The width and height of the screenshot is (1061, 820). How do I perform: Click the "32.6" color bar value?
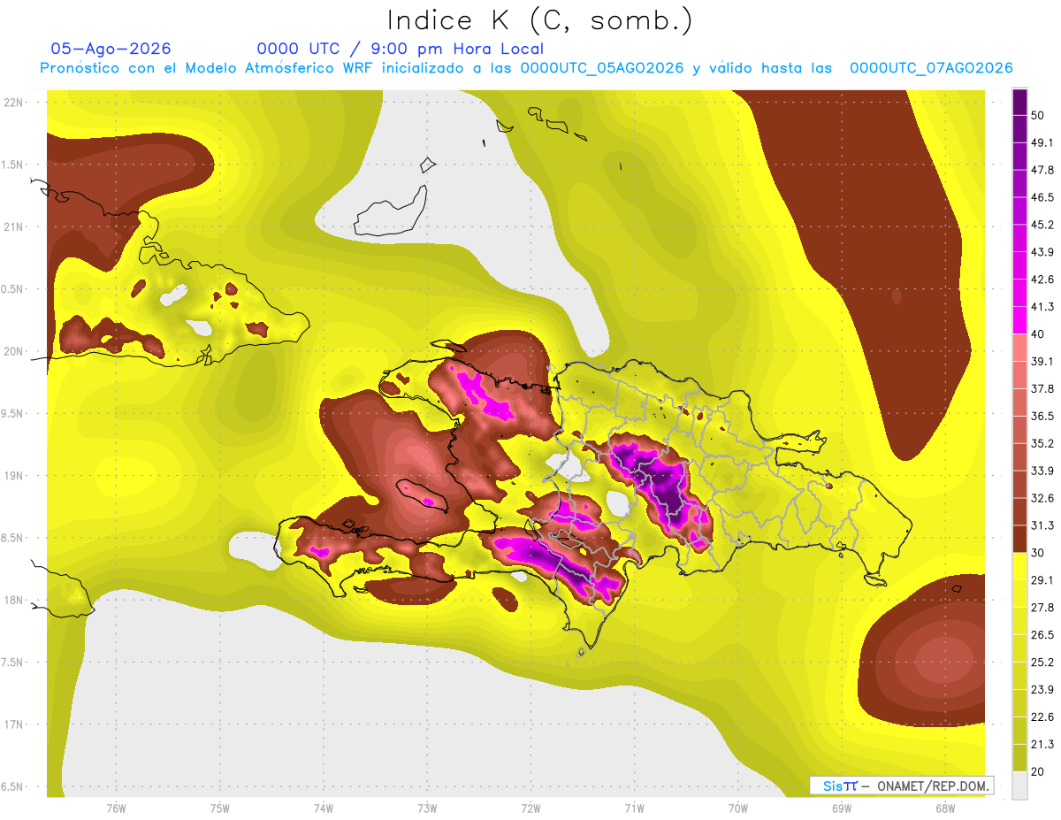pos(1042,498)
